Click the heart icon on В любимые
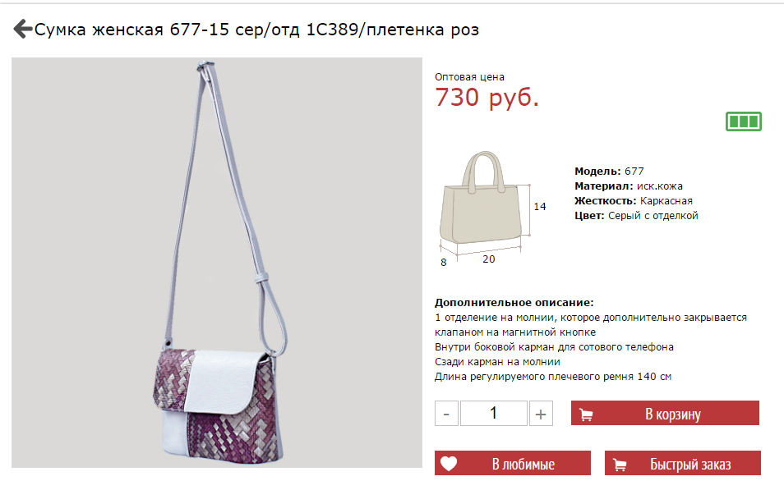The image size is (784, 481). coord(449,464)
